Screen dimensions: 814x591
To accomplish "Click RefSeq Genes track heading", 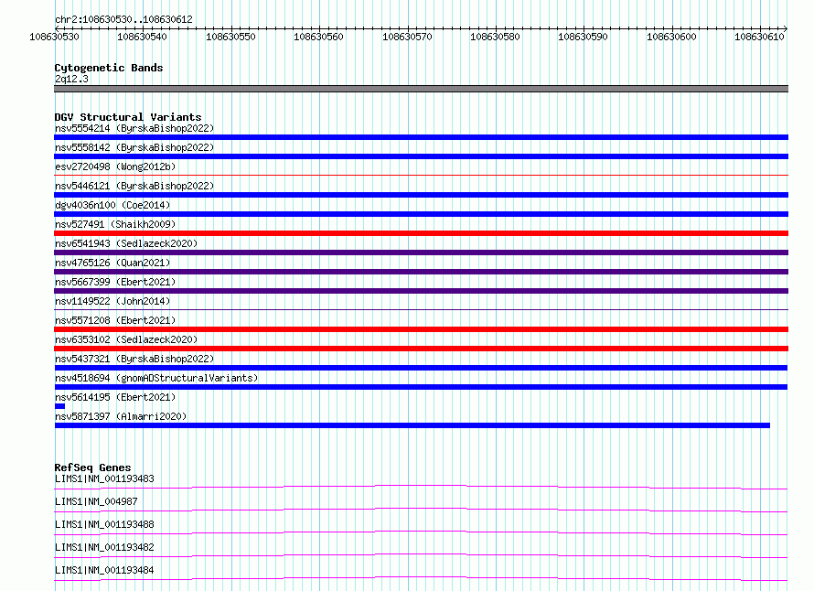I will [x=92, y=467].
